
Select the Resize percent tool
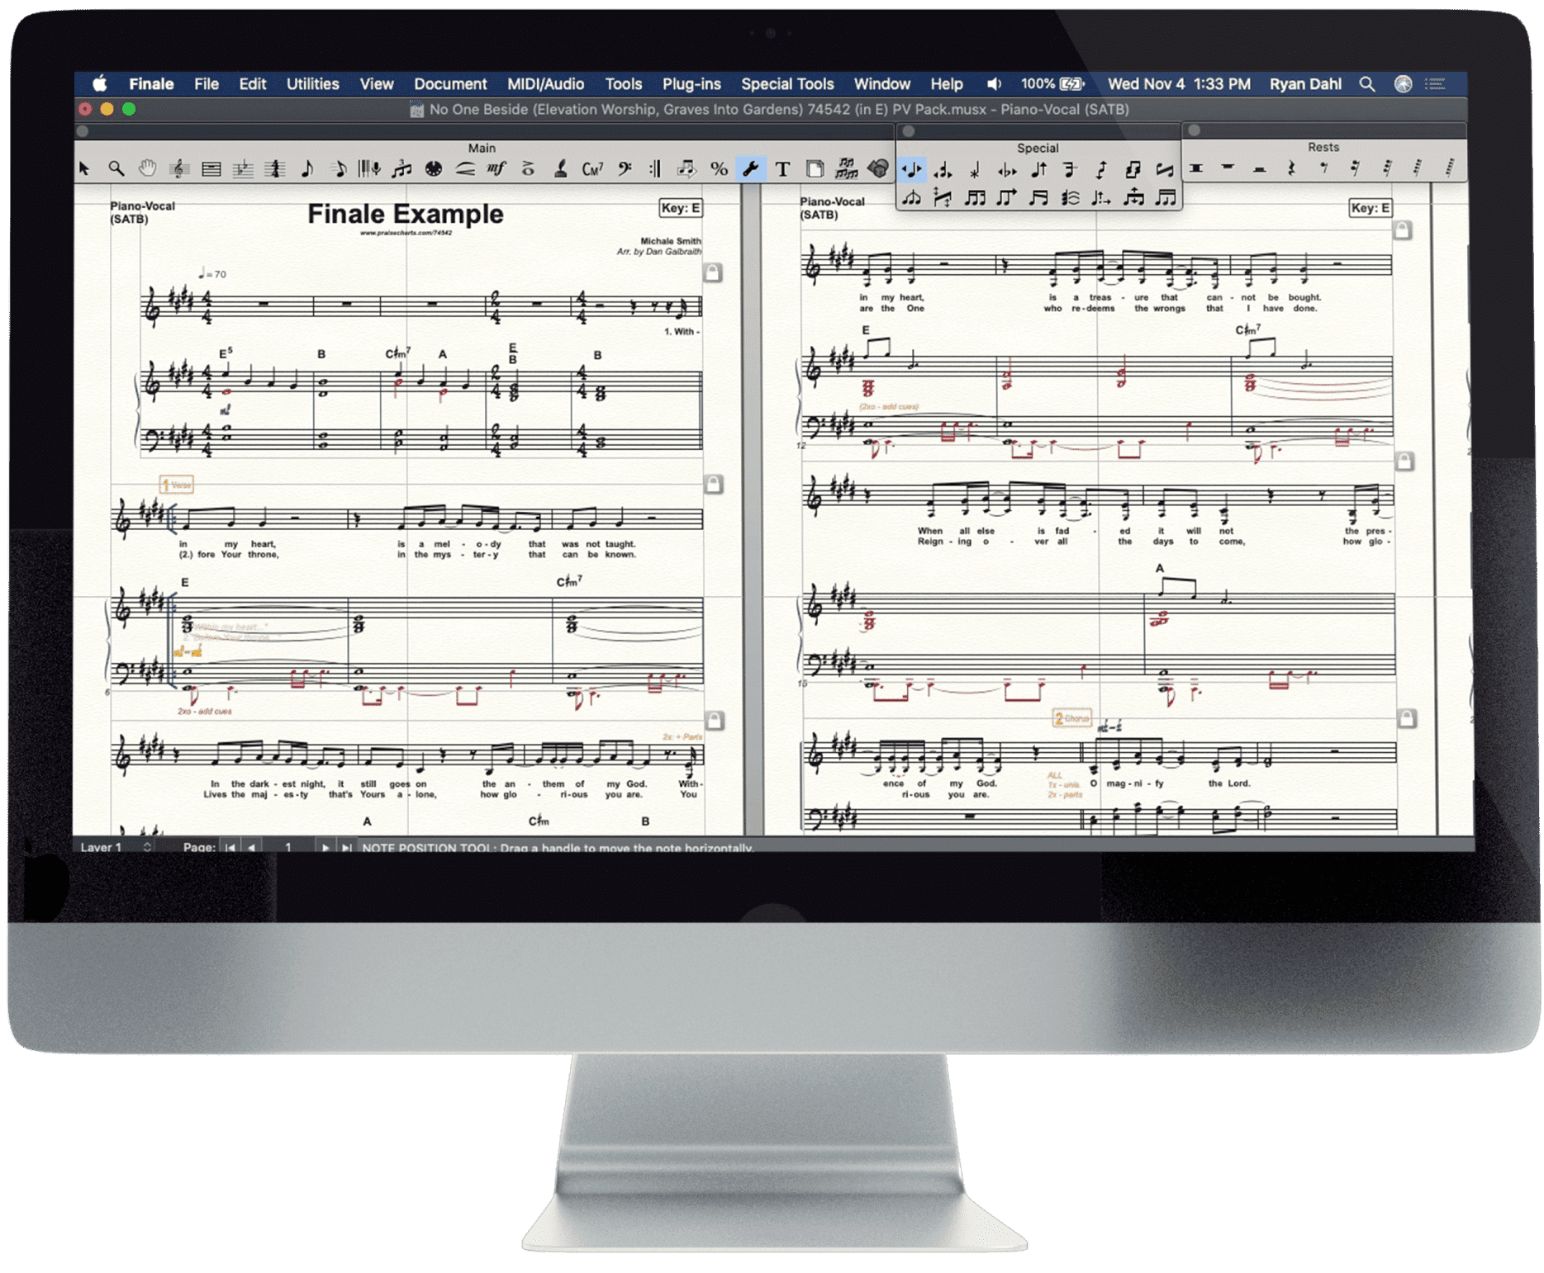[x=719, y=169]
